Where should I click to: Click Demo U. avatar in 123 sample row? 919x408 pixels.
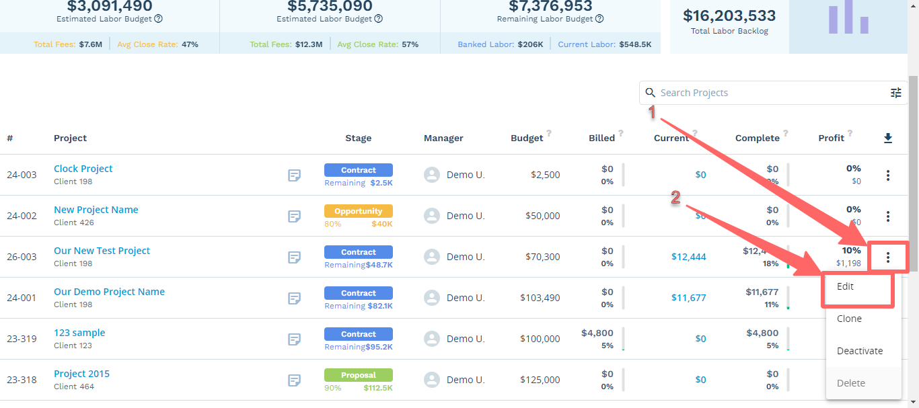click(432, 339)
